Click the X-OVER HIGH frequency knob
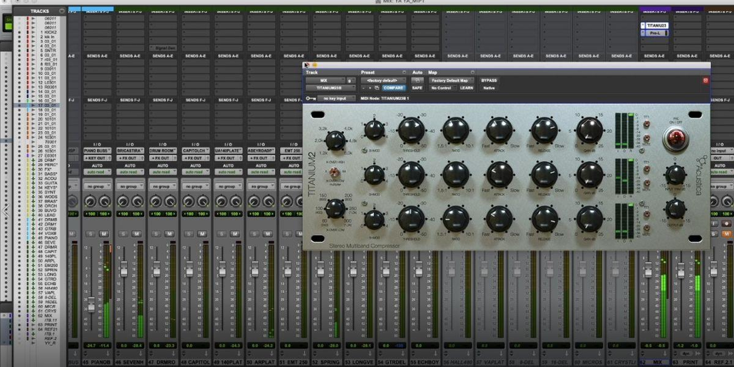Screen dimensions: 734x367 coord(335,141)
